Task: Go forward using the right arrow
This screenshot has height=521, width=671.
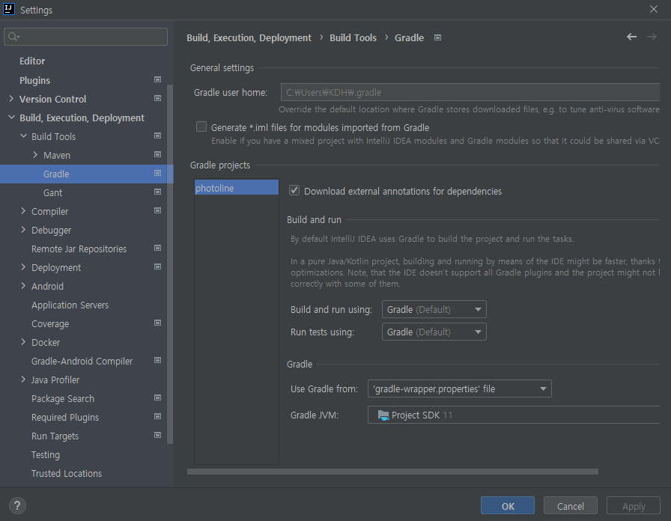Action: point(652,37)
